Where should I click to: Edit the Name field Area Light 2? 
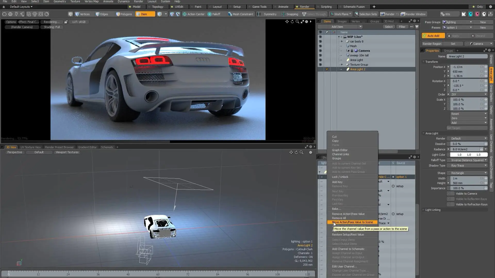pyautogui.click(x=467, y=56)
